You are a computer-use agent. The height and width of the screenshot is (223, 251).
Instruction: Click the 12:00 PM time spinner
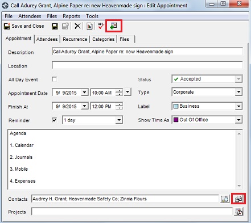coord(120,106)
